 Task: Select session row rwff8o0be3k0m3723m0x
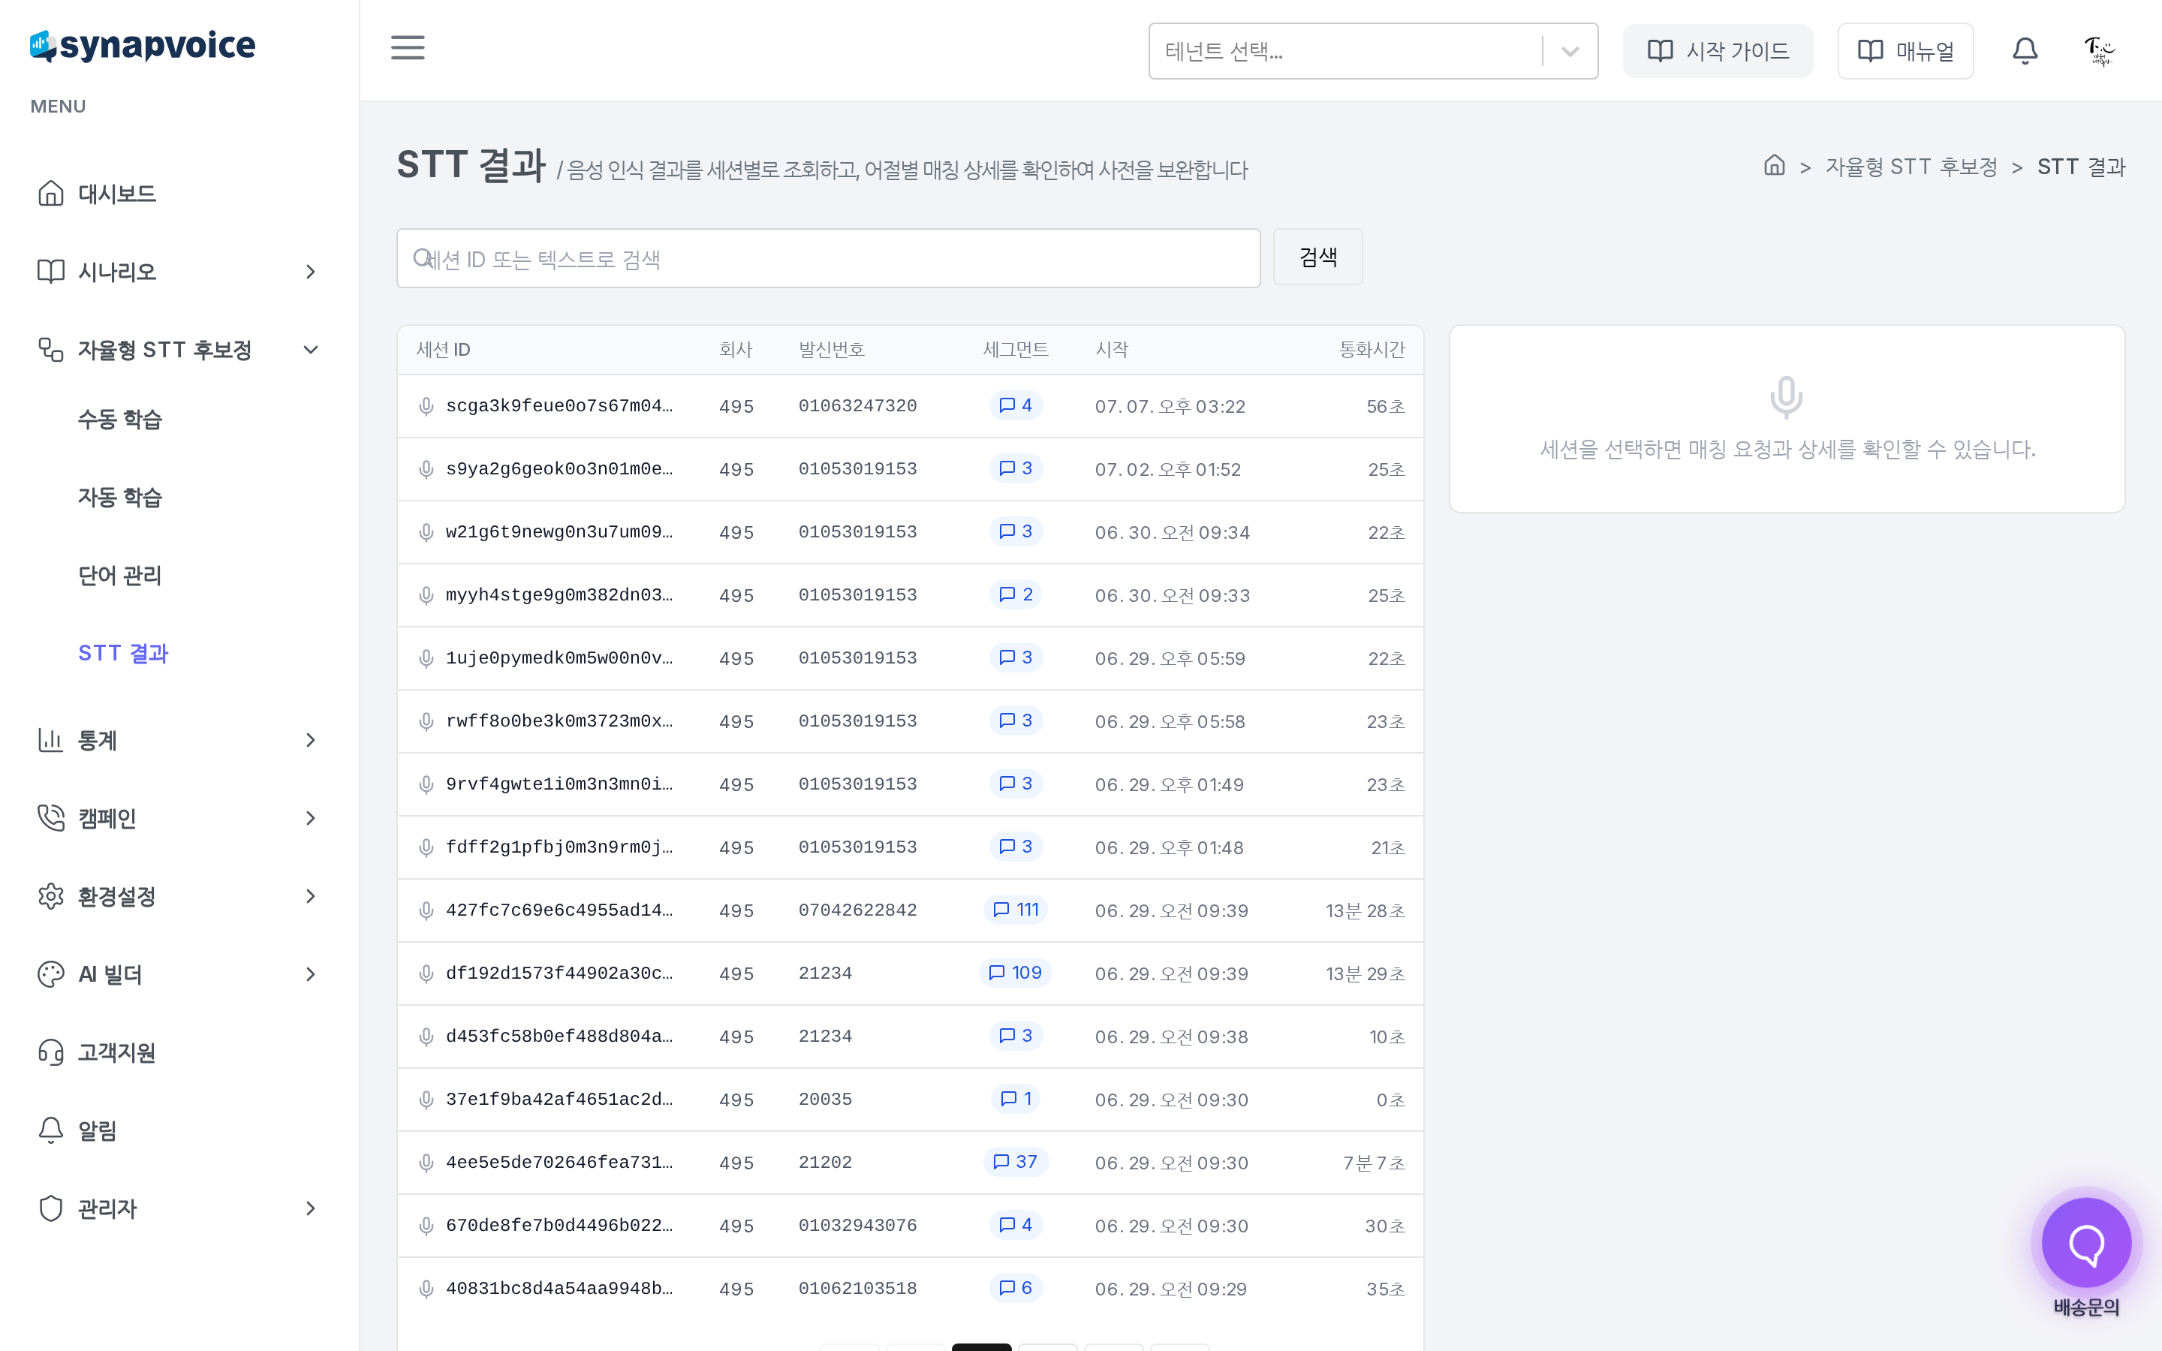pyautogui.click(x=910, y=721)
